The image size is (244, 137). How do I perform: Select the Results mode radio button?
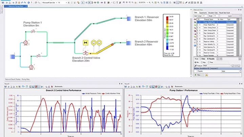click(208, 59)
